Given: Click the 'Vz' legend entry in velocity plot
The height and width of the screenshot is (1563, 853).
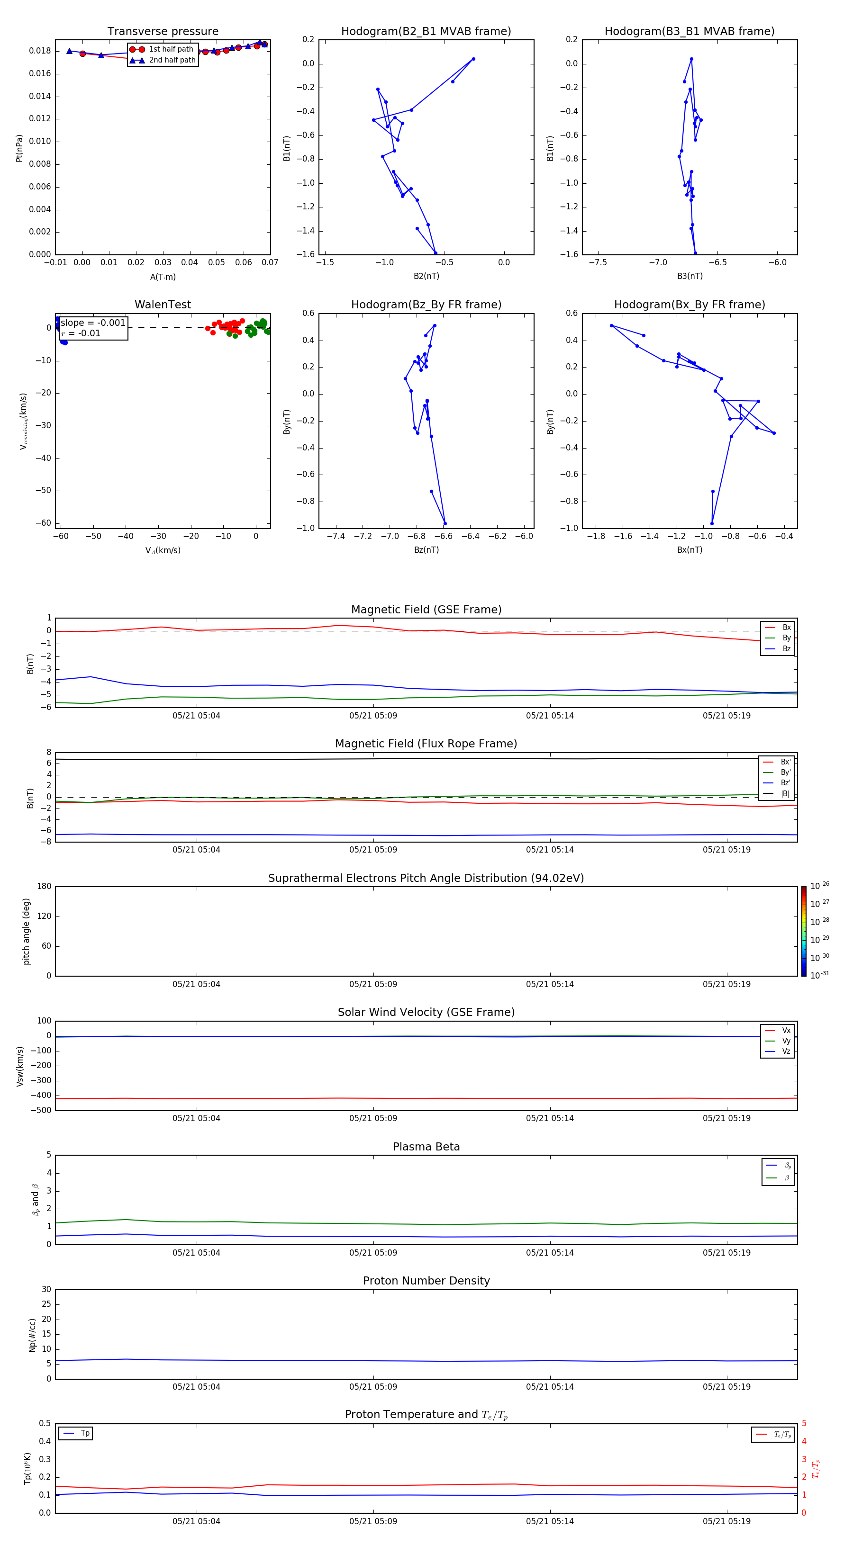Looking at the screenshot, I should (x=778, y=1051).
